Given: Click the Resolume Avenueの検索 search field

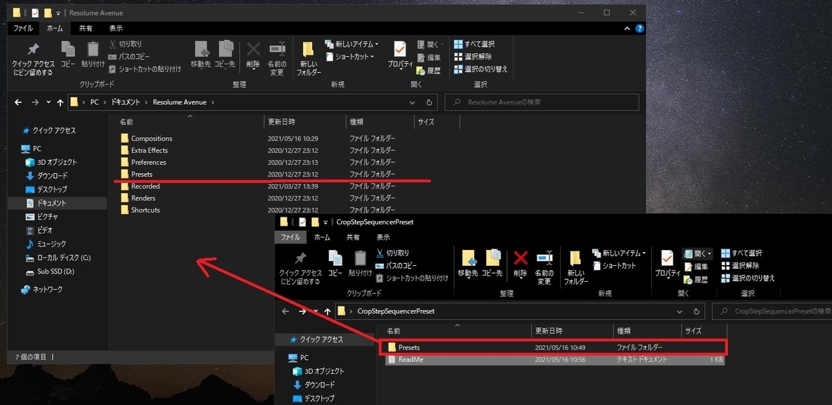Looking at the screenshot, I should pos(541,102).
